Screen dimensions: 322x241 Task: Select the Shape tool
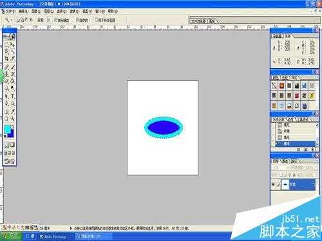tap(12, 103)
